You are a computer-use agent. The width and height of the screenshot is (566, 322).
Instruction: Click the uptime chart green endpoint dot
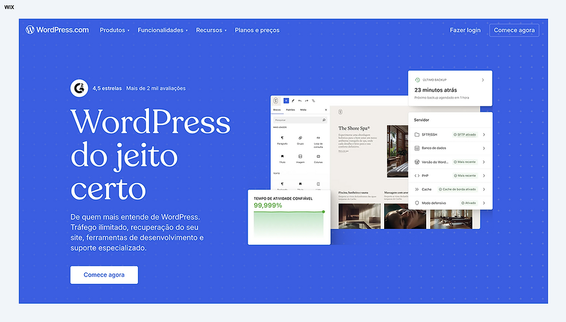pyautogui.click(x=323, y=212)
